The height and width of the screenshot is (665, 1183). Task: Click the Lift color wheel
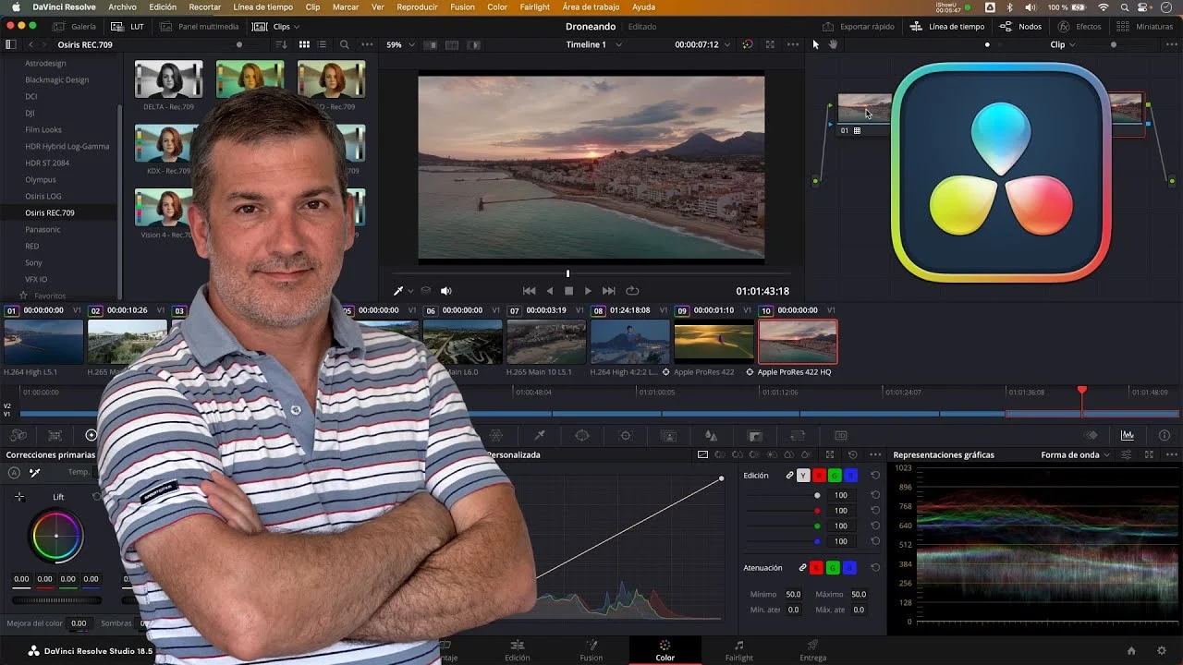click(x=56, y=536)
